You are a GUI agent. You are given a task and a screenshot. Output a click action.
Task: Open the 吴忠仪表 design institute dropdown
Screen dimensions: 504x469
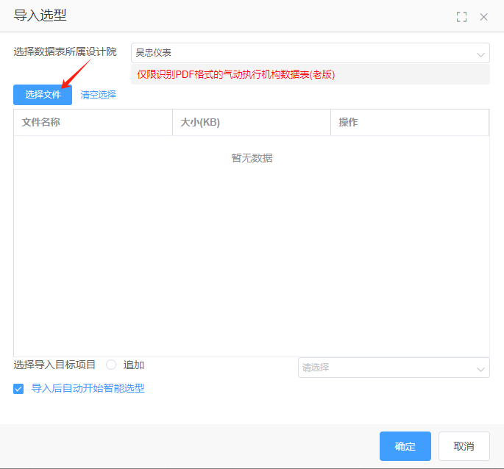tap(302, 53)
